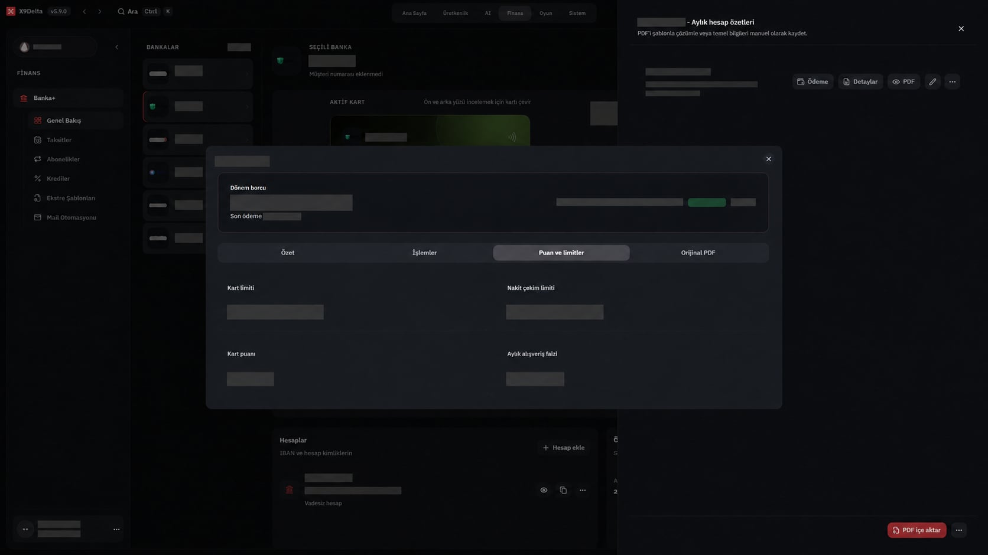Toggle IBAN visibility eye icon
988x555 pixels.
coord(544,490)
